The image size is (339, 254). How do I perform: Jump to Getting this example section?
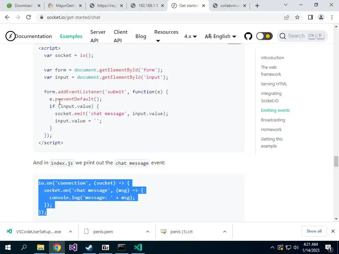point(272,143)
